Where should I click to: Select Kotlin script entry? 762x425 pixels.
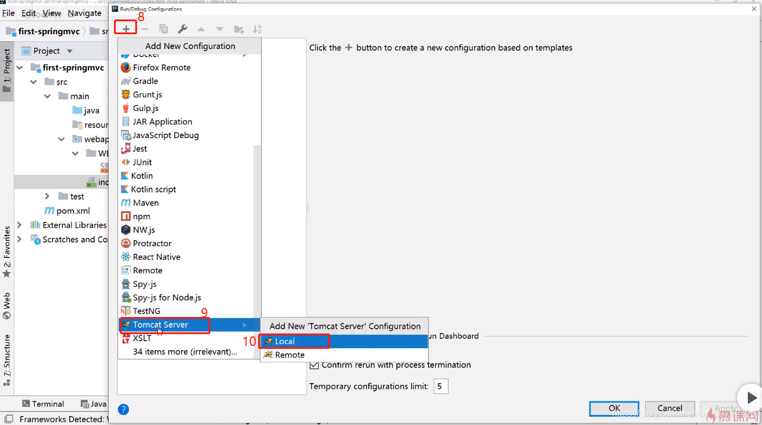(186, 189)
